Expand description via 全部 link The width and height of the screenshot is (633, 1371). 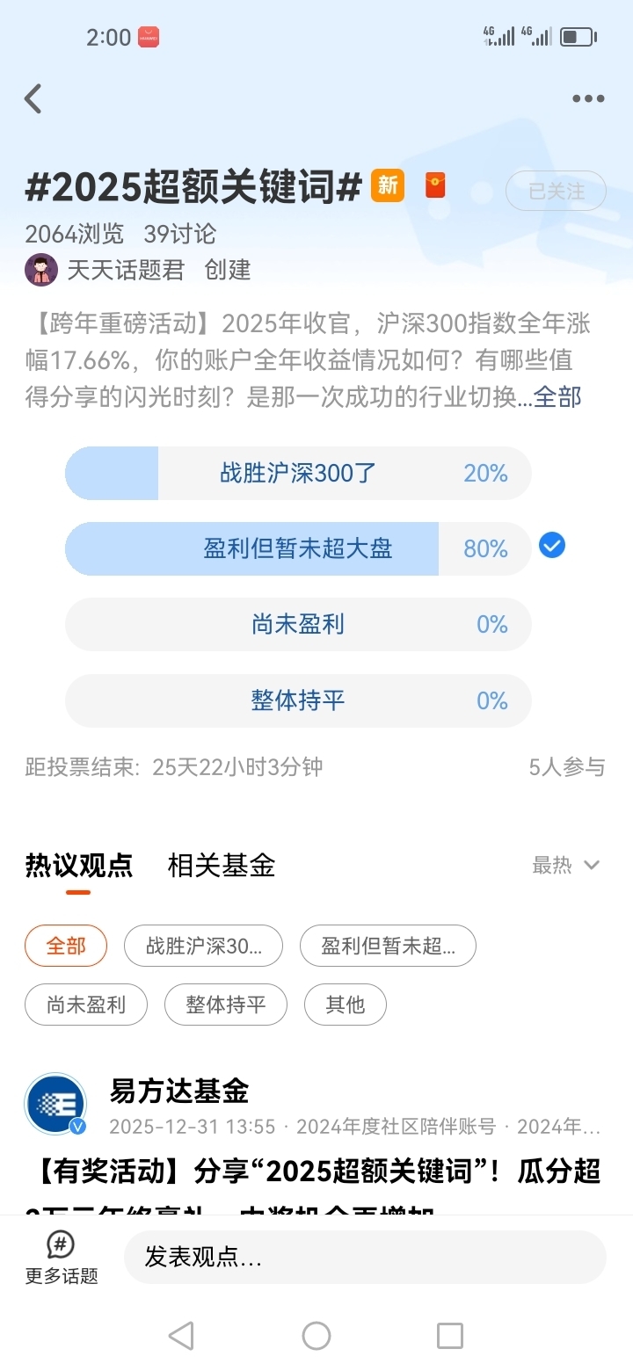coord(557,397)
